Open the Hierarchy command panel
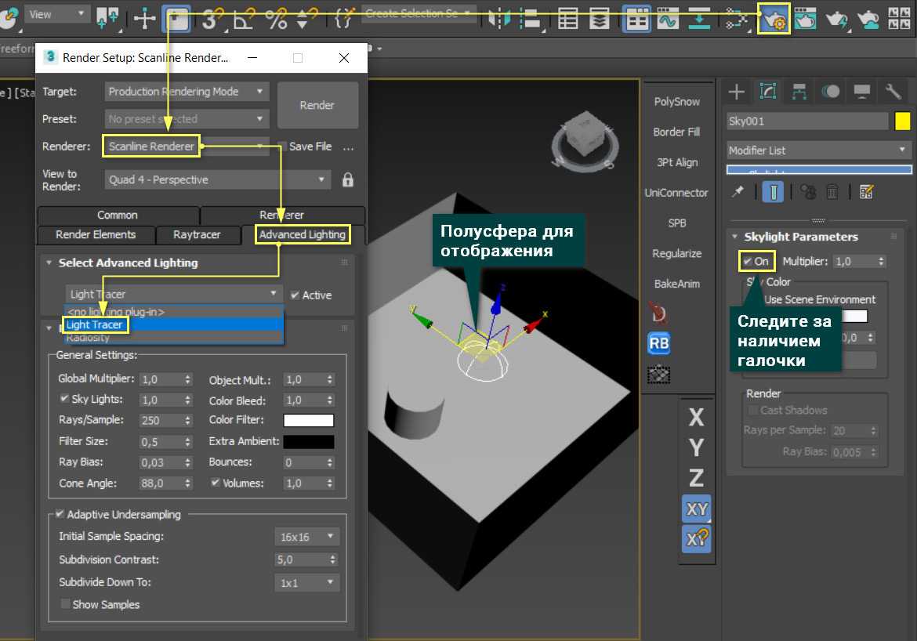 pyautogui.click(x=799, y=92)
